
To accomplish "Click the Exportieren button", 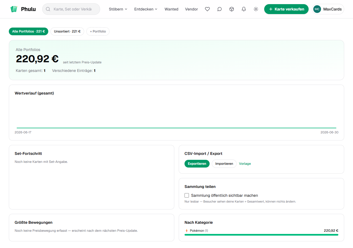I will (x=197, y=164).
